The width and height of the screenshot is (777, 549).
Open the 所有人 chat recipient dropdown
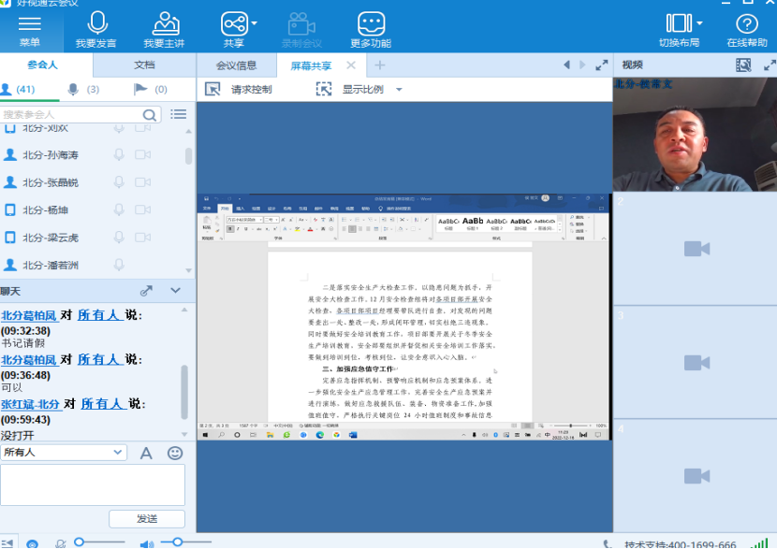64,453
